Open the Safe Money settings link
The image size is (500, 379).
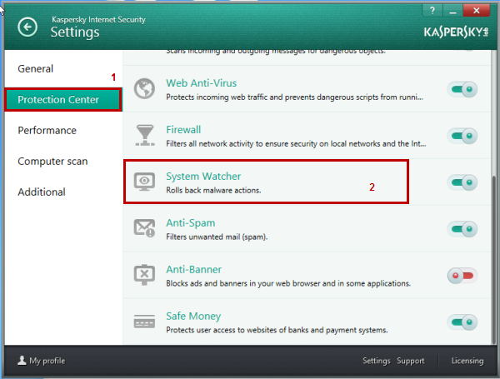pyautogui.click(x=193, y=317)
